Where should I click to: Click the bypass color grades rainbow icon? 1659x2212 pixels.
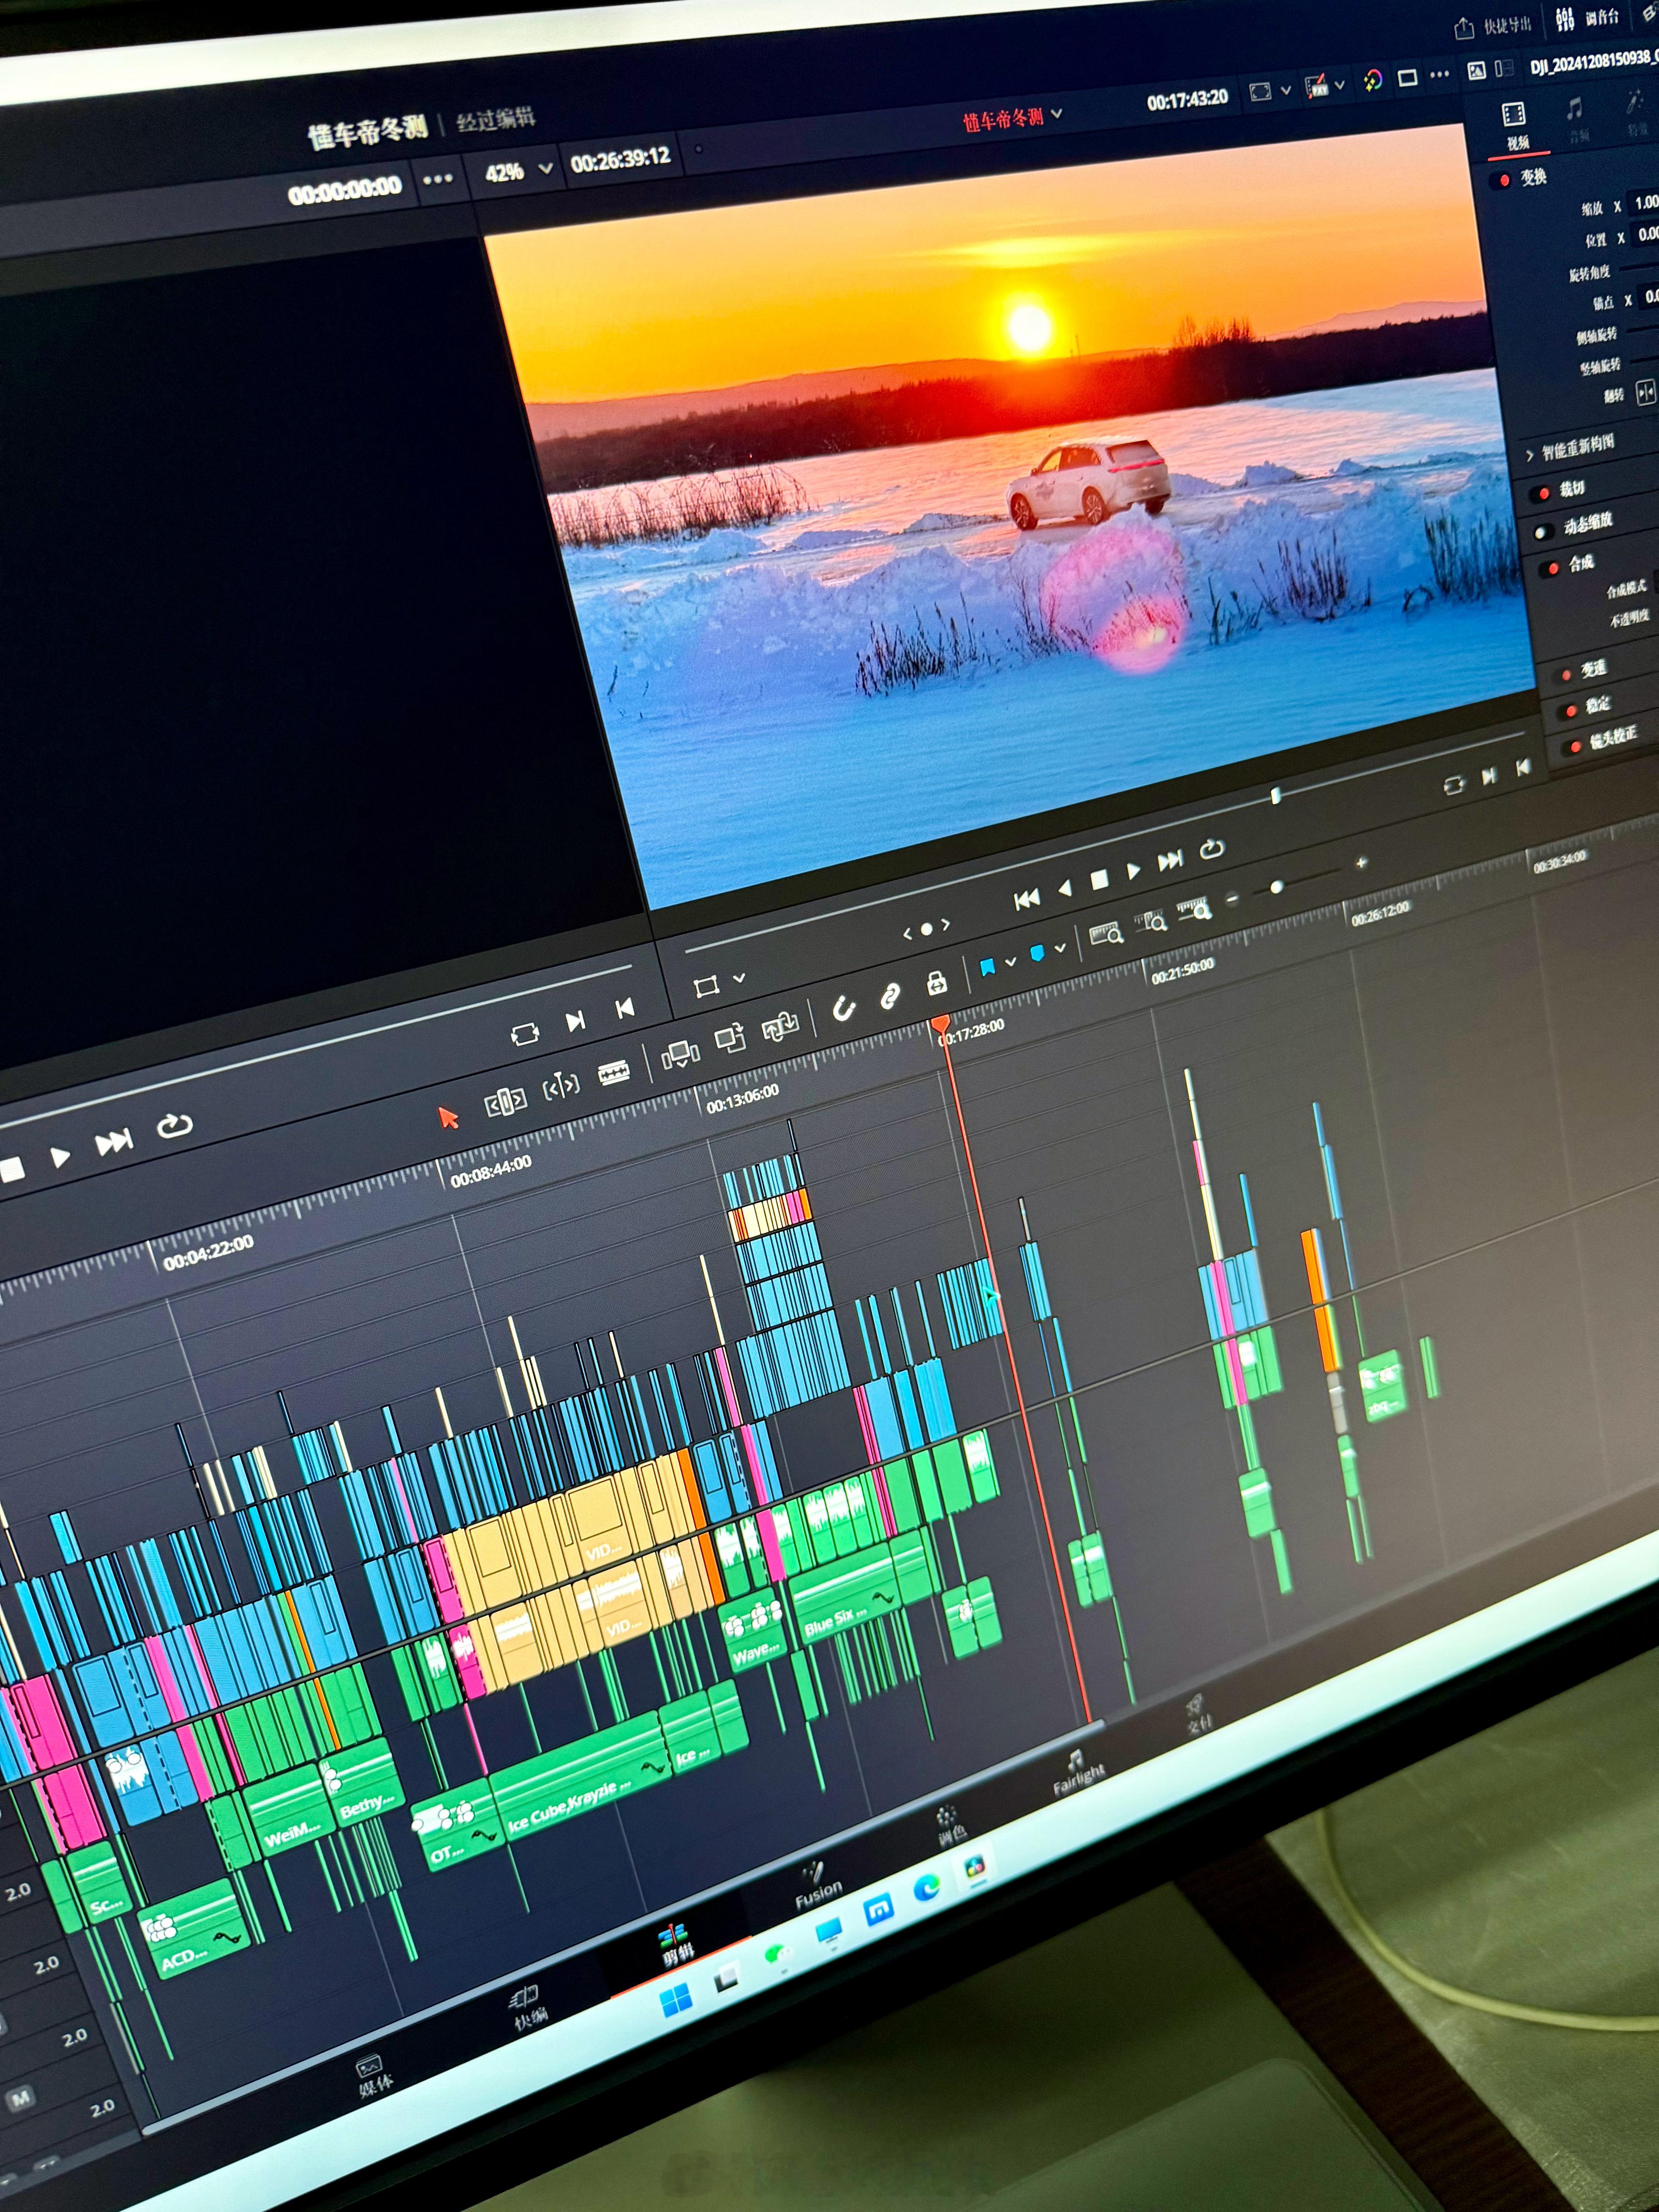(x=1373, y=80)
